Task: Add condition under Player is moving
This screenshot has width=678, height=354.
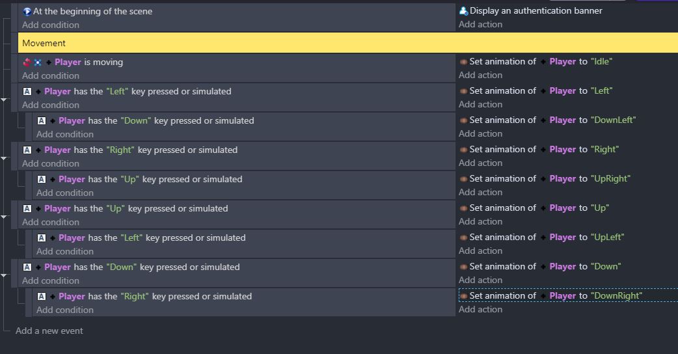Action: 51,75
